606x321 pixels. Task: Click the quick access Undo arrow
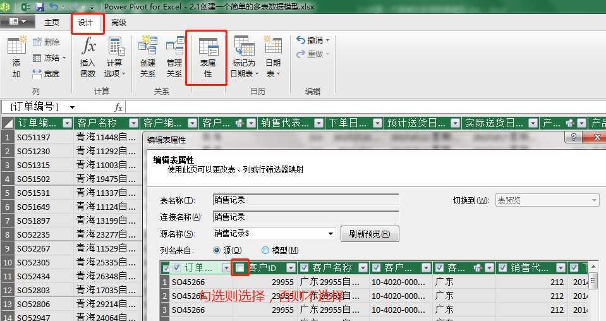(54, 6)
